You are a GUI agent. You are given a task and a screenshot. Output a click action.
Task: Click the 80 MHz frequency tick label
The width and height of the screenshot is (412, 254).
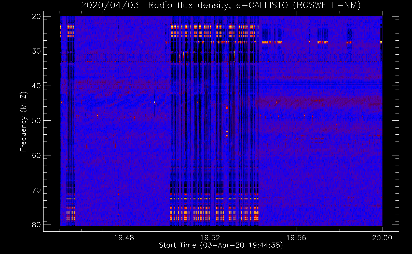point(36,225)
